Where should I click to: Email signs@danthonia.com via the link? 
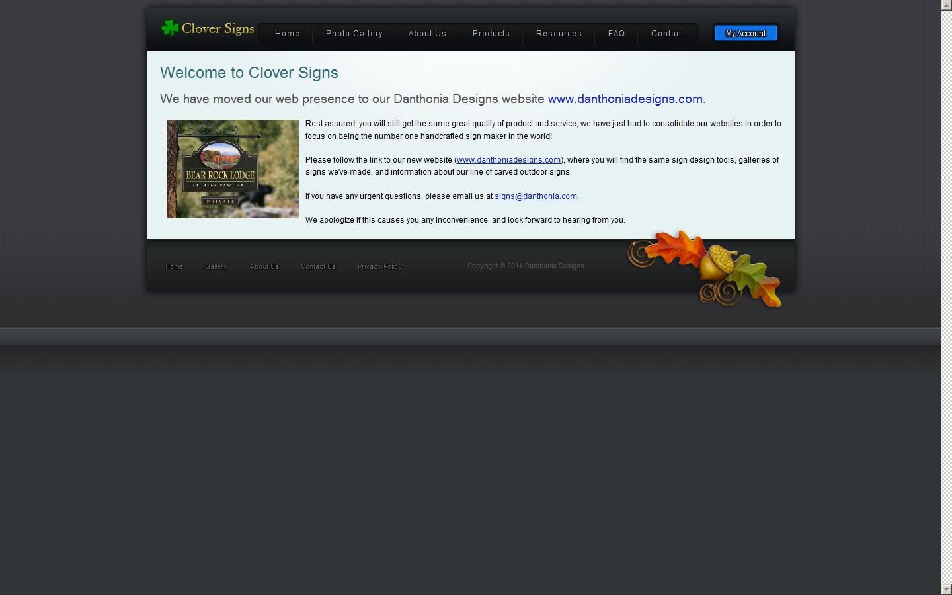(535, 196)
